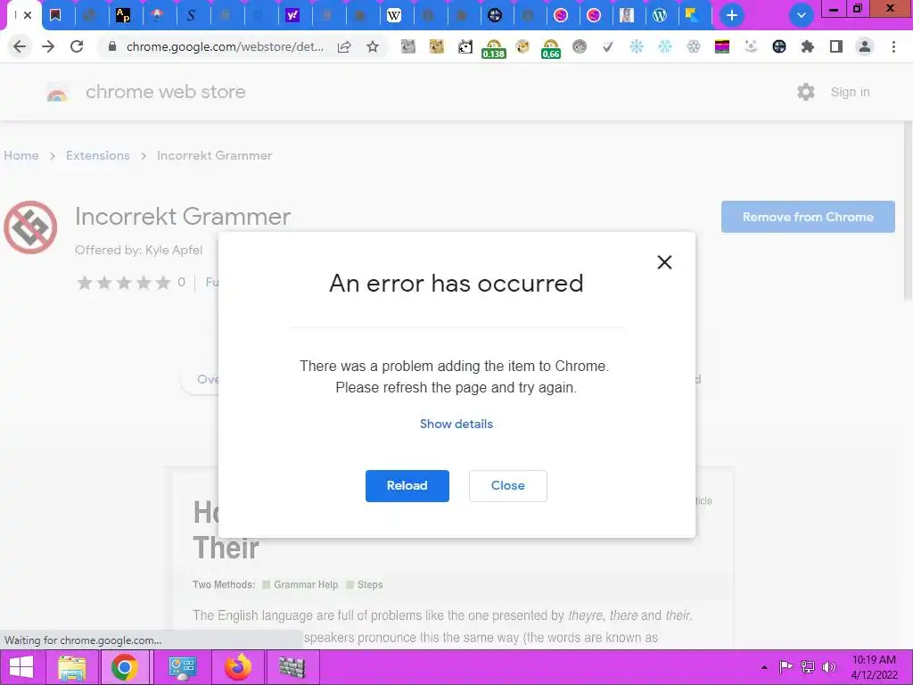This screenshot has width=913, height=685.
Task: Click the Chrome Web Store rainbow logo
Action: coord(57,93)
